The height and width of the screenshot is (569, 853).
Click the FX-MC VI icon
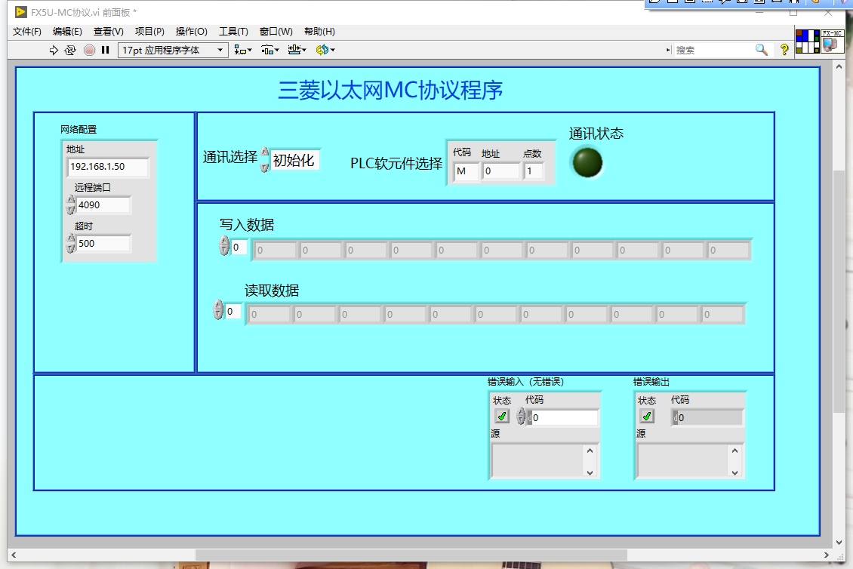(x=832, y=42)
